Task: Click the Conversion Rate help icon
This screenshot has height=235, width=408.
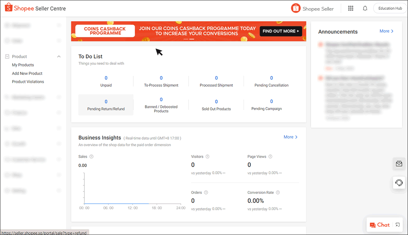Action: click(x=278, y=192)
